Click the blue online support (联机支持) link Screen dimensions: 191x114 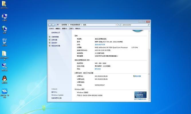98,69
